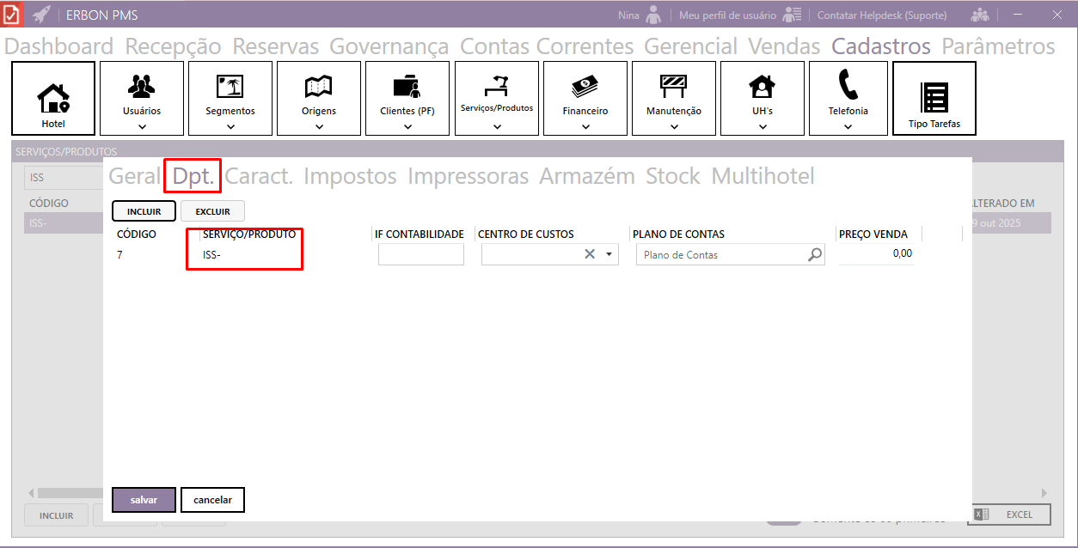The width and height of the screenshot is (1078, 548).
Task: Open the Armazém tab
Action: coord(586,177)
